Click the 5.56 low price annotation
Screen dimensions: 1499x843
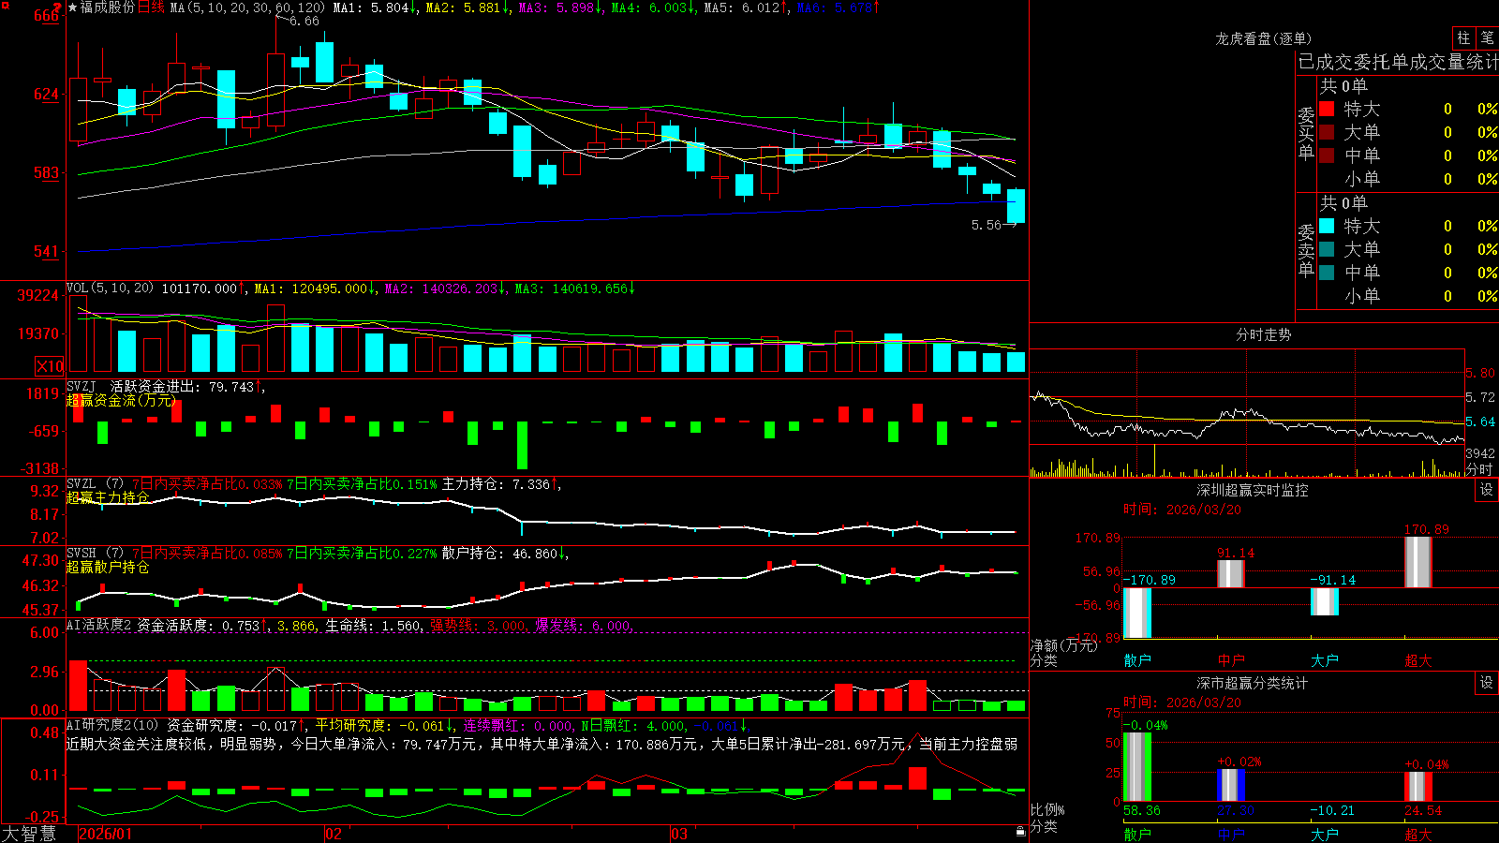pyautogui.click(x=987, y=225)
